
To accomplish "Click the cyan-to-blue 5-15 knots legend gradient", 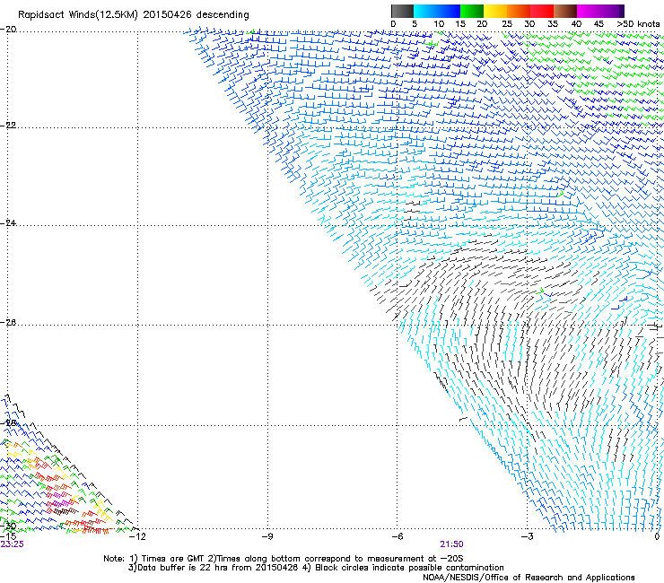I will pos(437,11).
